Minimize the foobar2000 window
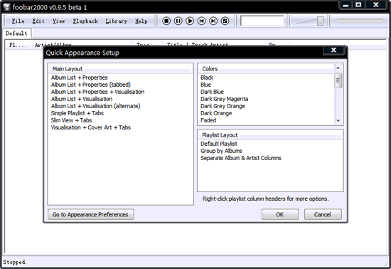This screenshot has height=269, width=391. coord(346,5)
